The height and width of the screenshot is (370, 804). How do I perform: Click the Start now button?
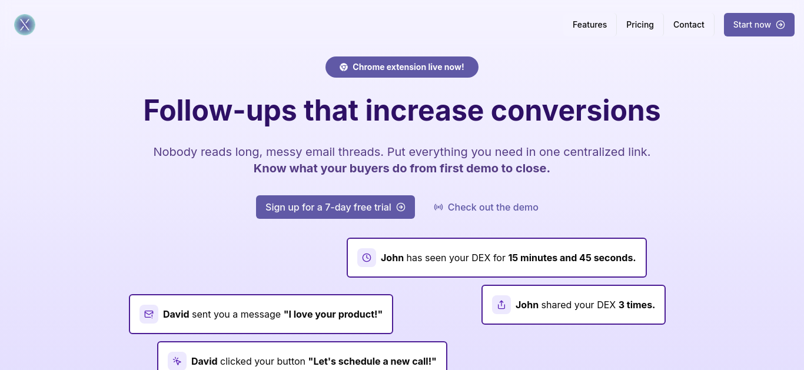click(759, 25)
